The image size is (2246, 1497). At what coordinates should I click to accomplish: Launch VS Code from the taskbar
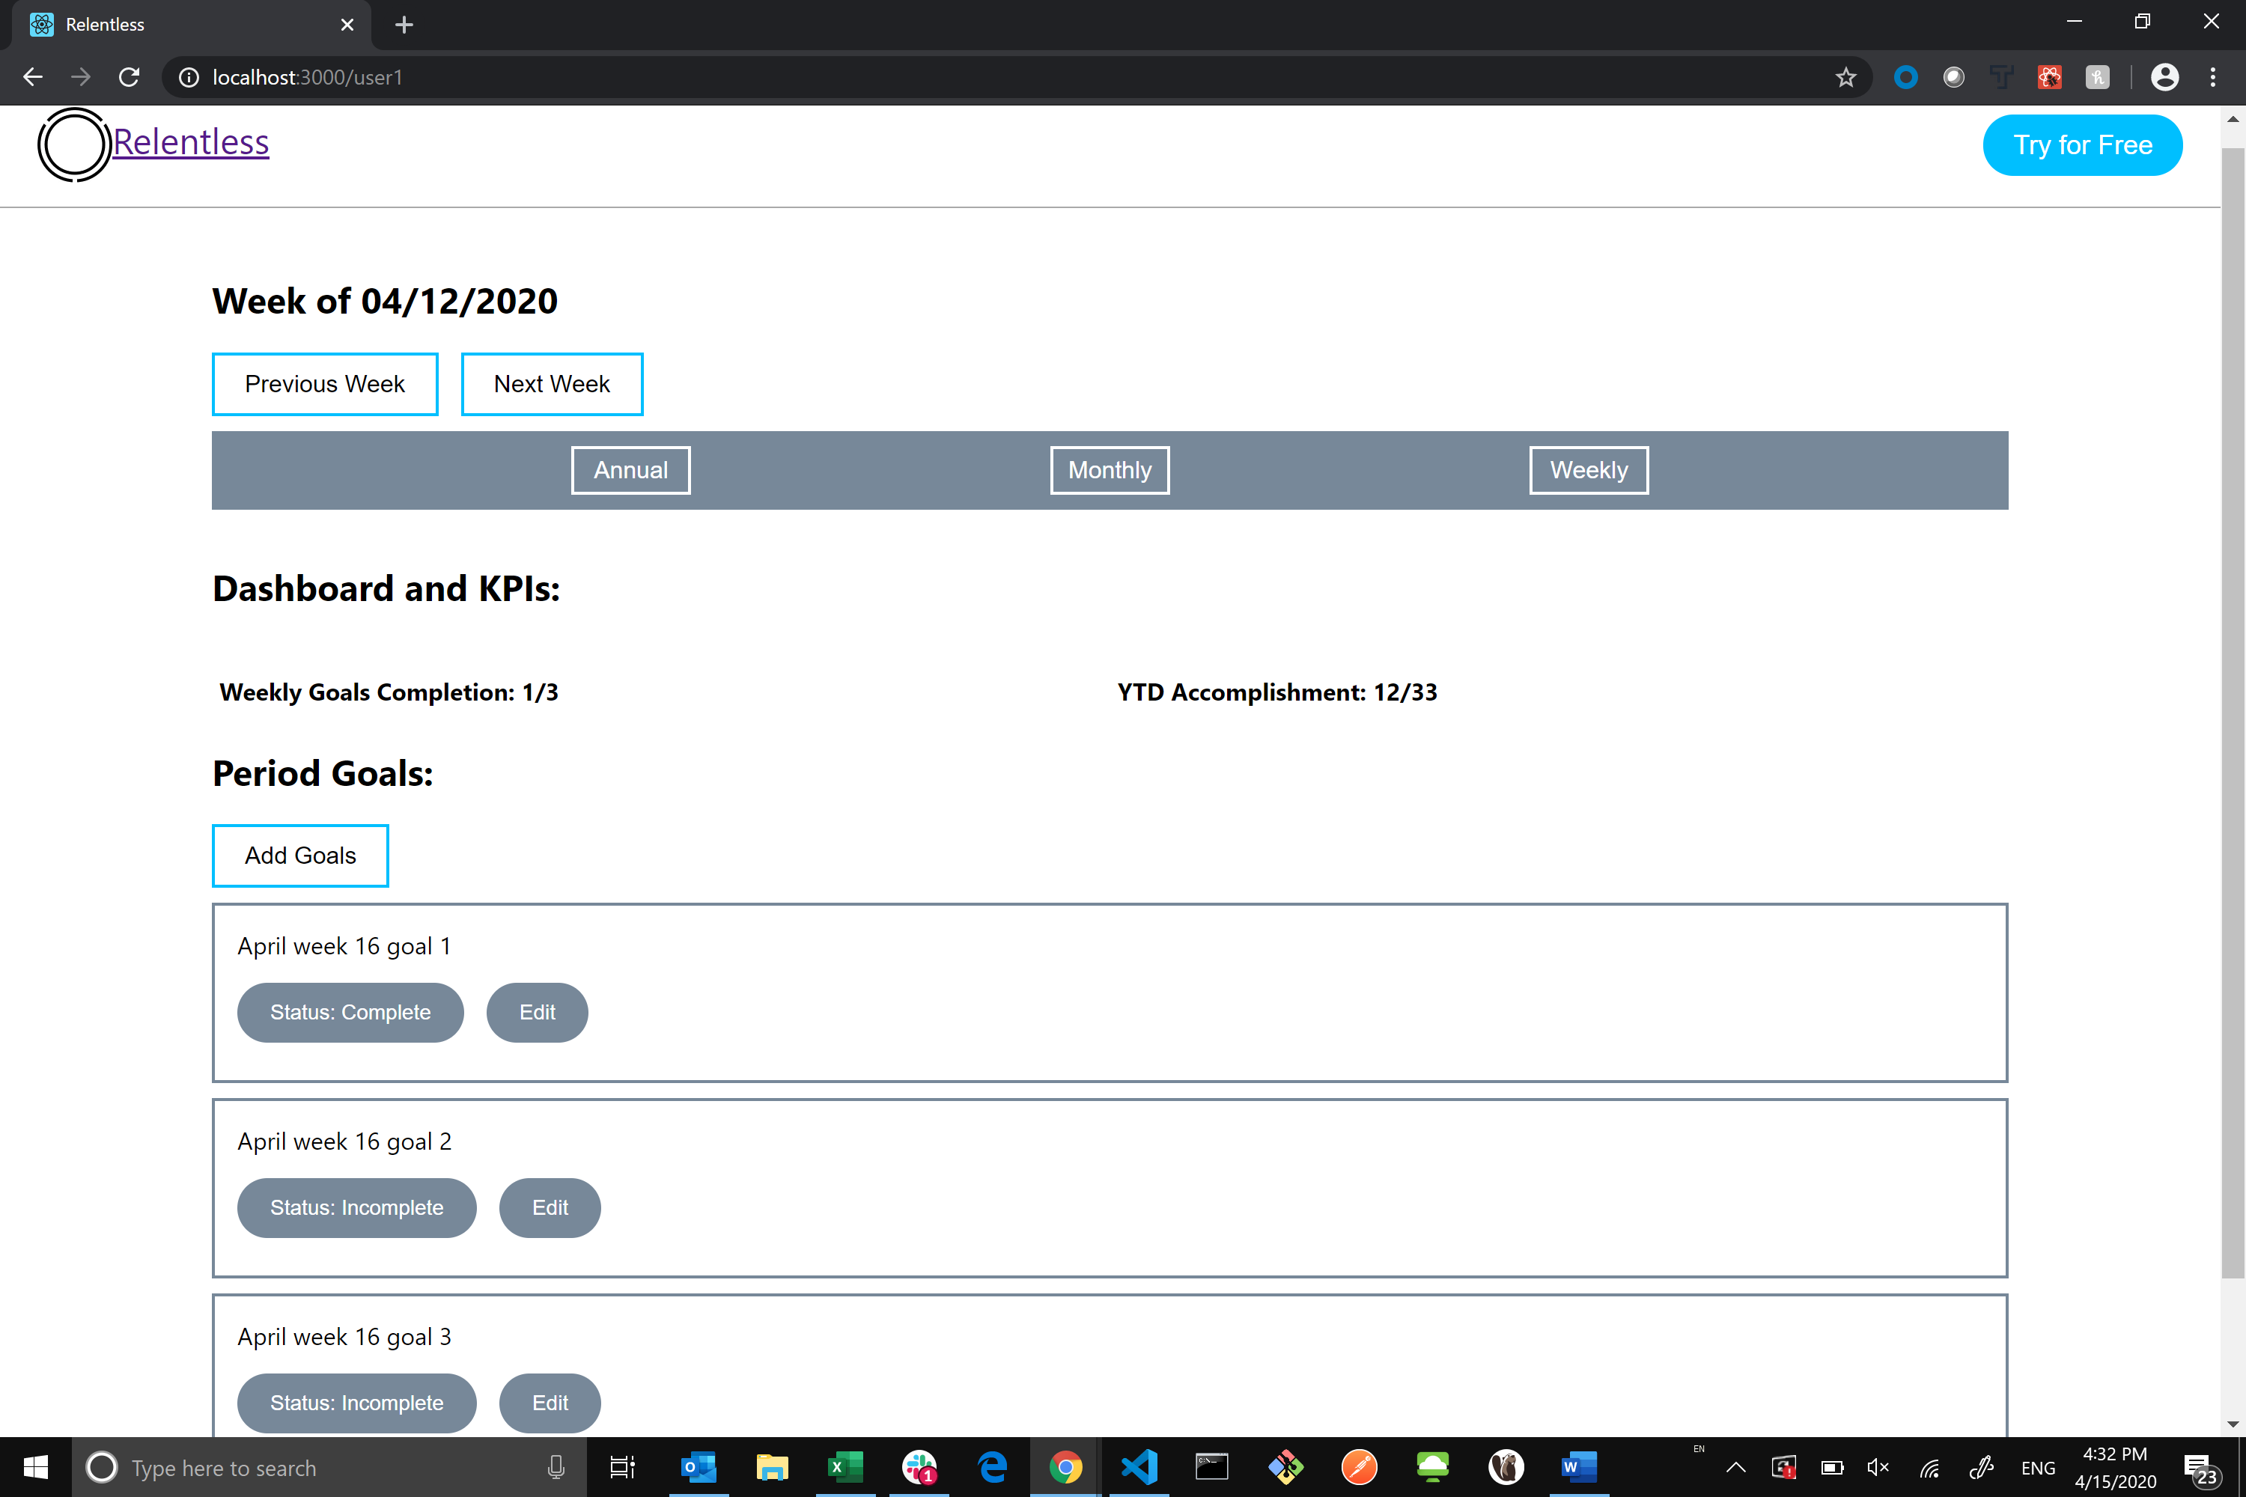pos(1139,1467)
